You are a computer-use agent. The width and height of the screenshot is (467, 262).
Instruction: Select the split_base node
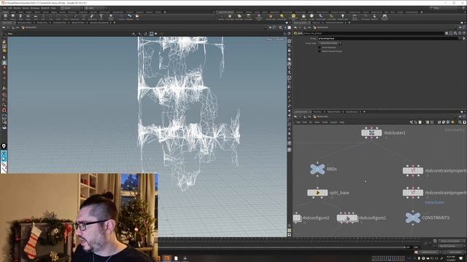click(x=317, y=193)
